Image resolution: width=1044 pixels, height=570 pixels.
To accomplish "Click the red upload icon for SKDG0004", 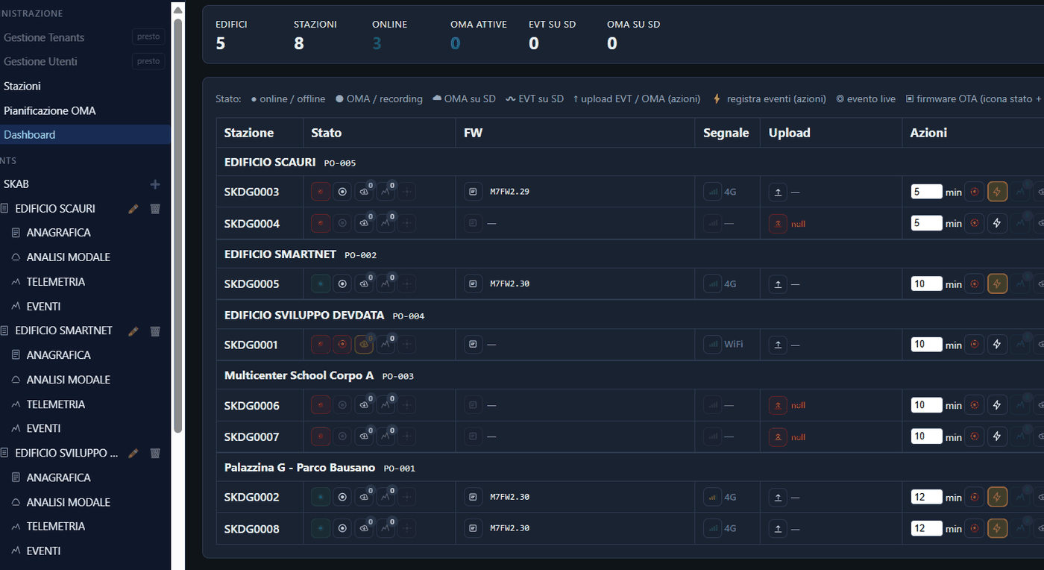I will 778,223.
